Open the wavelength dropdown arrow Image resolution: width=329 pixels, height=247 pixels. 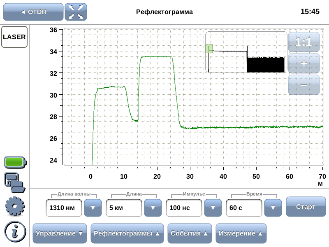(x=93, y=208)
